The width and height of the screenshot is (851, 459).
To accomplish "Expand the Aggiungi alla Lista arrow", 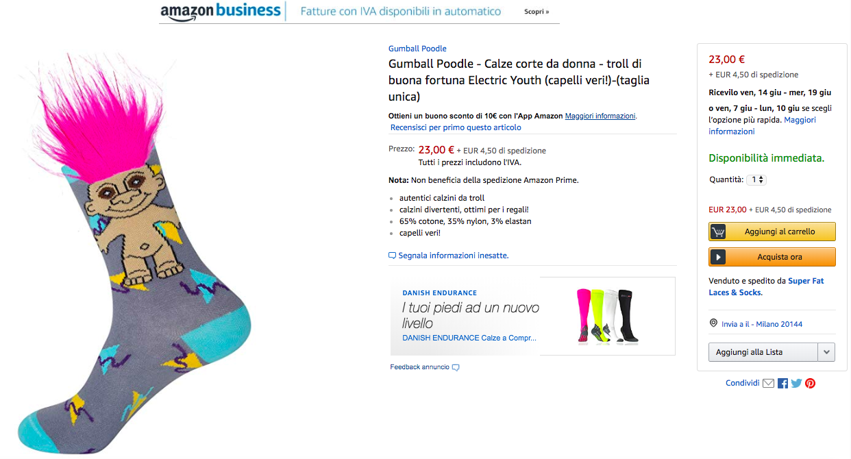I will coord(826,352).
